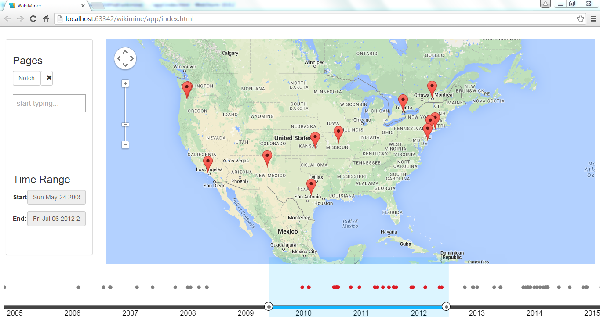Click the Time Range heading
The image size is (600, 320).
tap(41, 180)
